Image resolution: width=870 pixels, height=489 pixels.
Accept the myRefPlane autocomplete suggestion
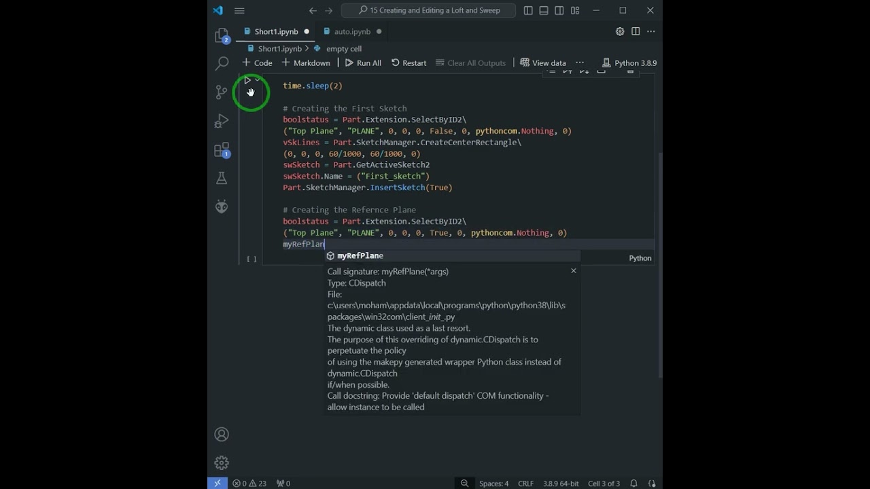[x=452, y=255]
